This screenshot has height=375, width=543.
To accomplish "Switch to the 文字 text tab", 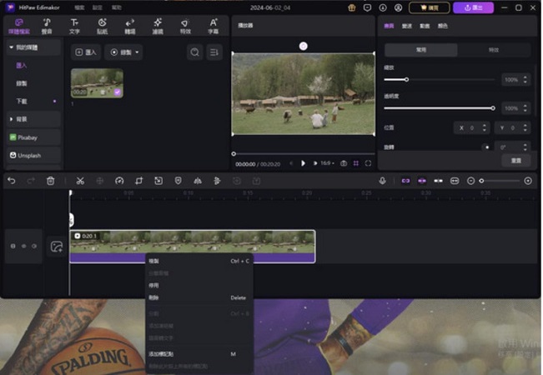I will tap(74, 26).
